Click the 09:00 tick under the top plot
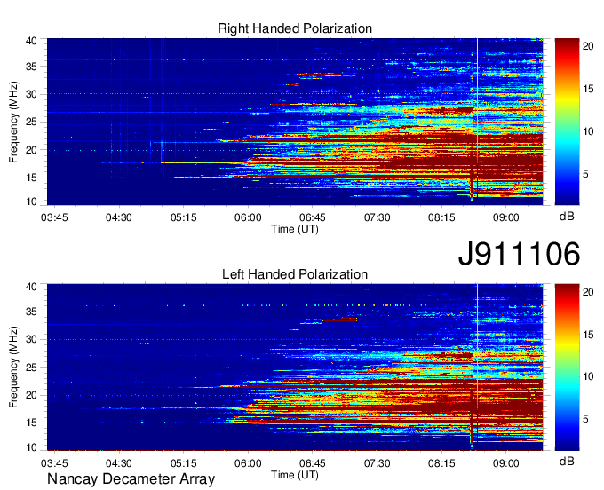 506,217
